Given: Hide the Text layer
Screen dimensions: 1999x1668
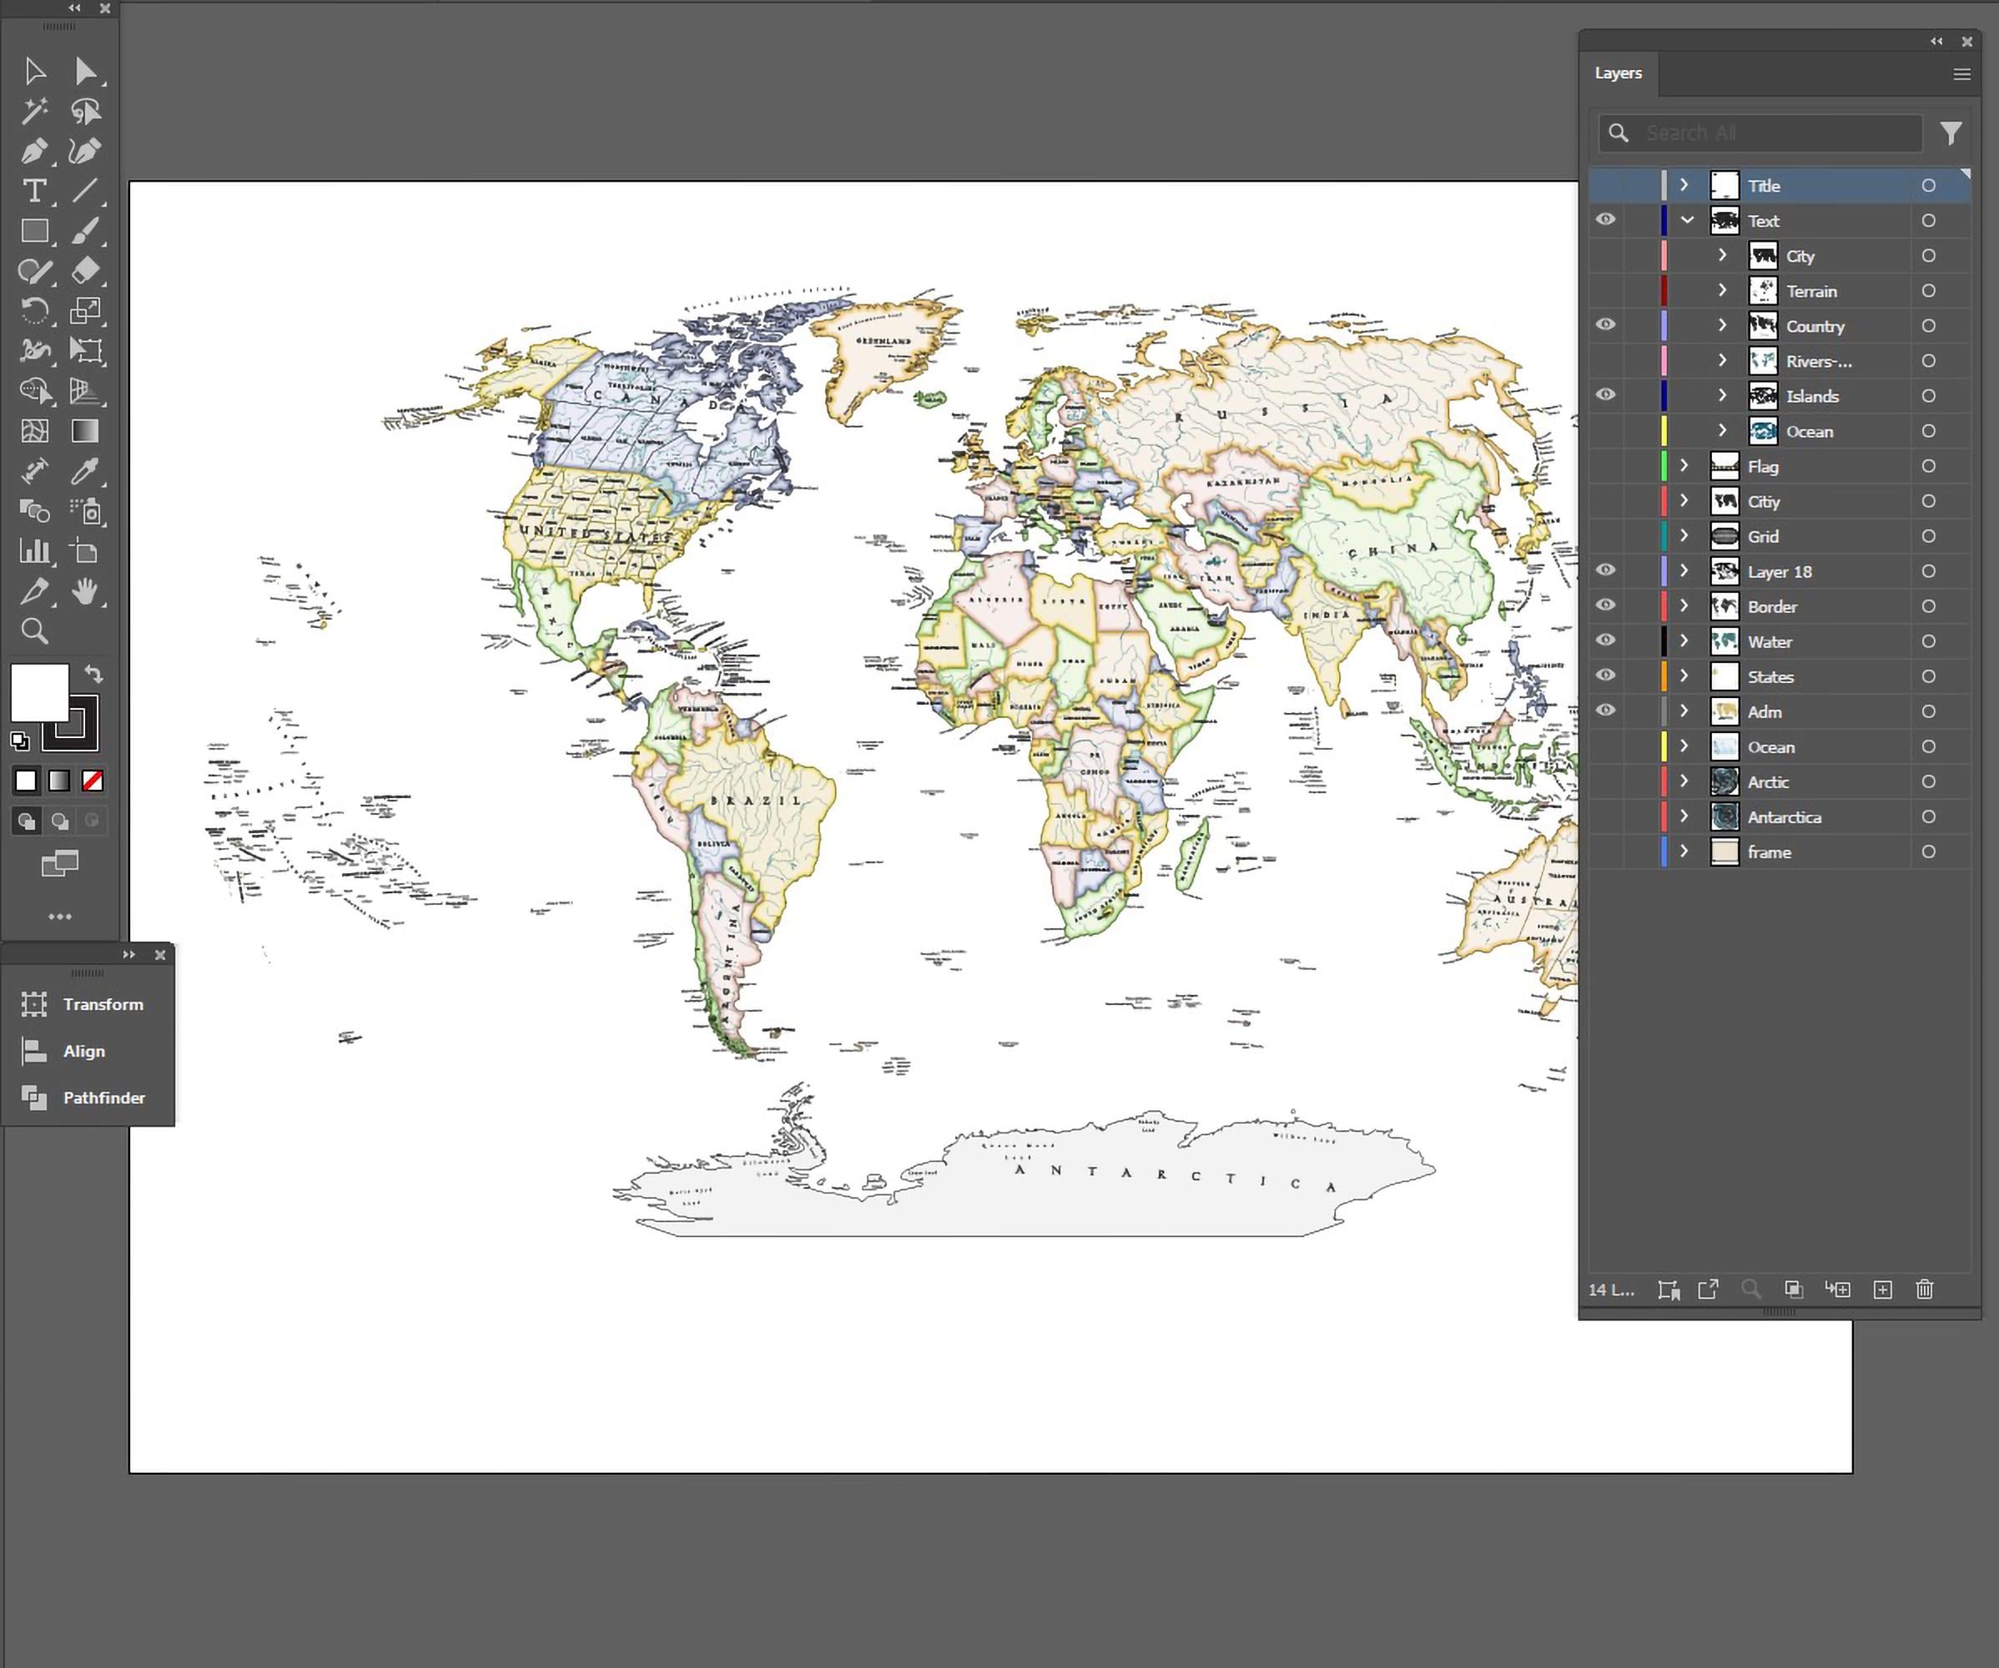Looking at the screenshot, I should [x=1606, y=220].
